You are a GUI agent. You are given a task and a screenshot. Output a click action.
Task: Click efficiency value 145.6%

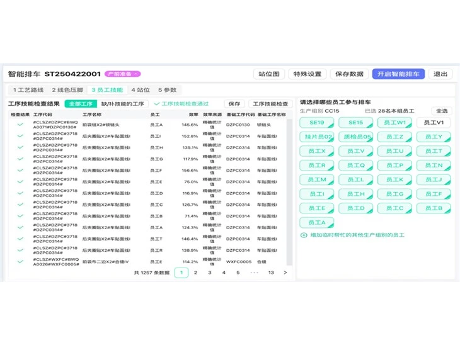point(190,125)
